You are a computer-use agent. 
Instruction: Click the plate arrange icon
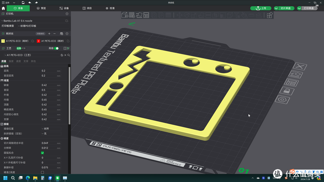click(x=291, y=83)
